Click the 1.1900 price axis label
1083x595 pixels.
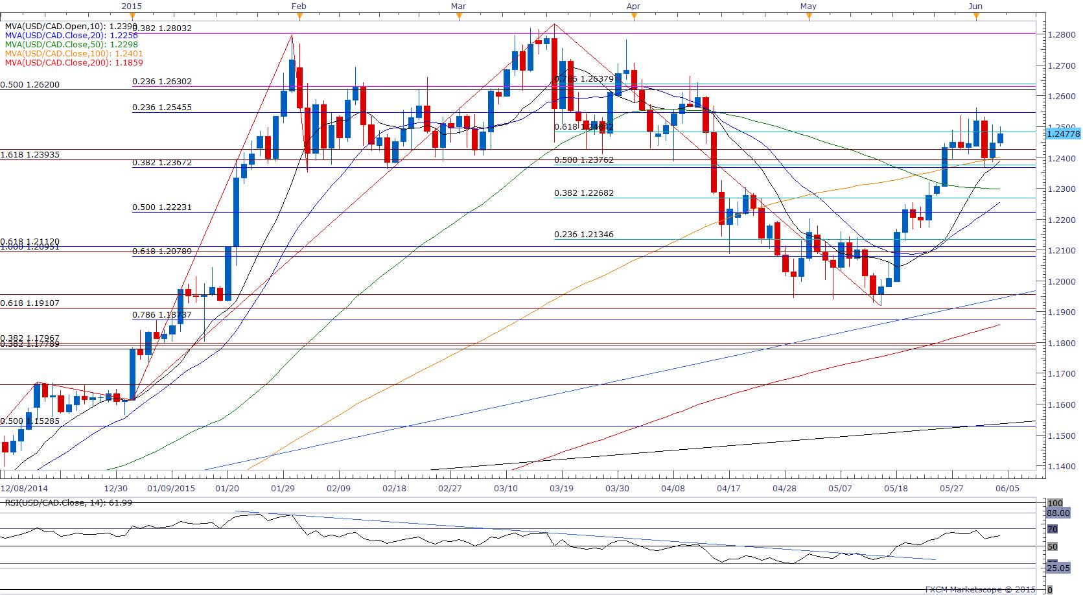click(1063, 312)
